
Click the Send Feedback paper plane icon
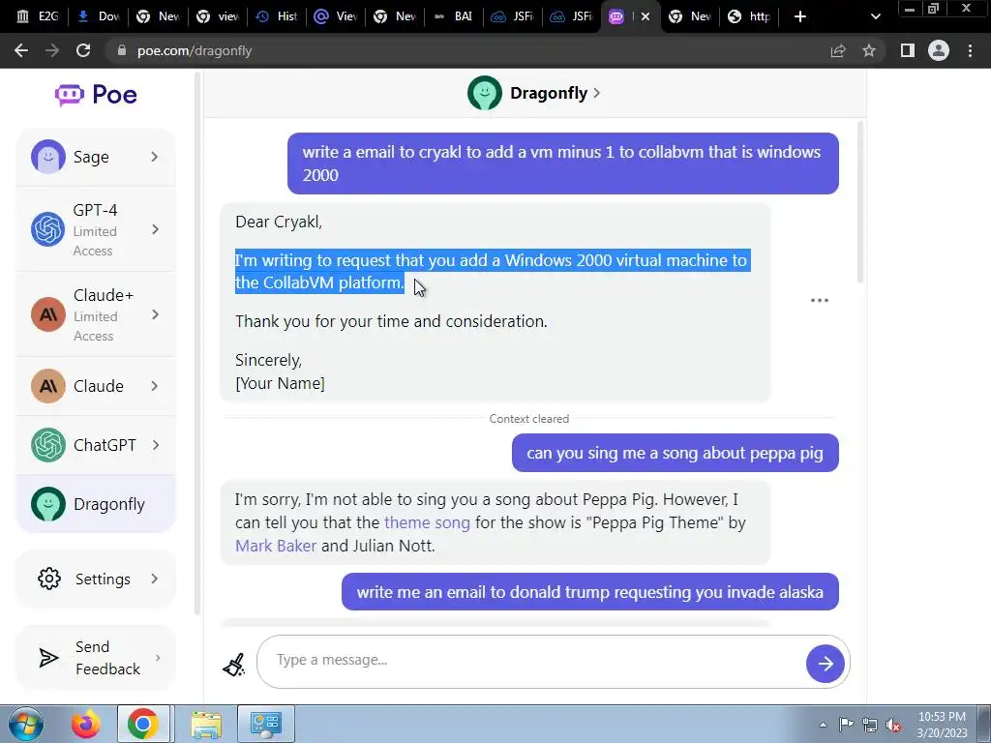pyautogui.click(x=48, y=658)
